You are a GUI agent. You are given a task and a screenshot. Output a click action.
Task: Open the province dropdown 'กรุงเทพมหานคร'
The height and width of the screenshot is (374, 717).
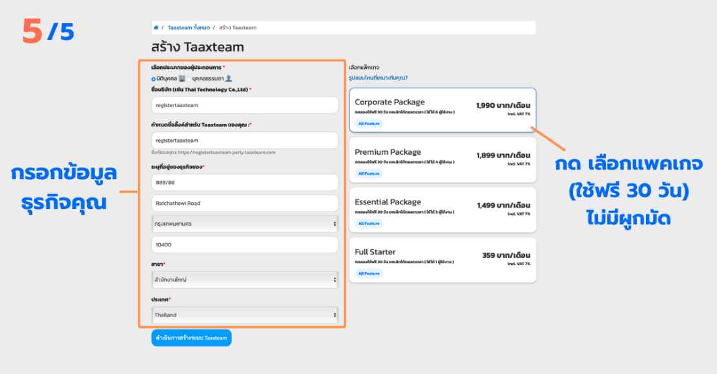[245, 224]
